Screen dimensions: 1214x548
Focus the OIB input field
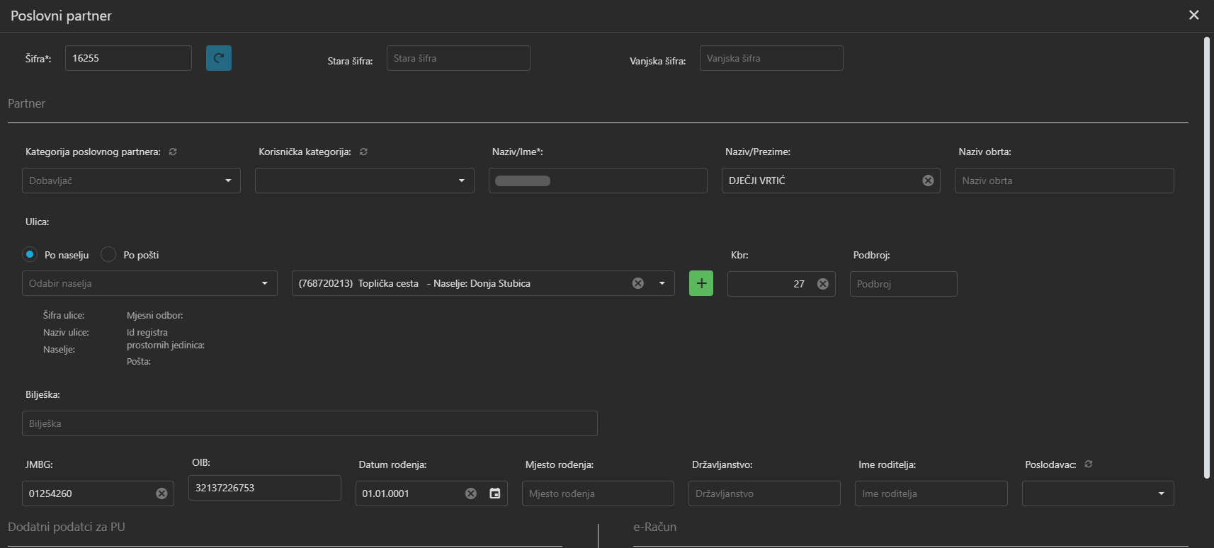coord(264,488)
